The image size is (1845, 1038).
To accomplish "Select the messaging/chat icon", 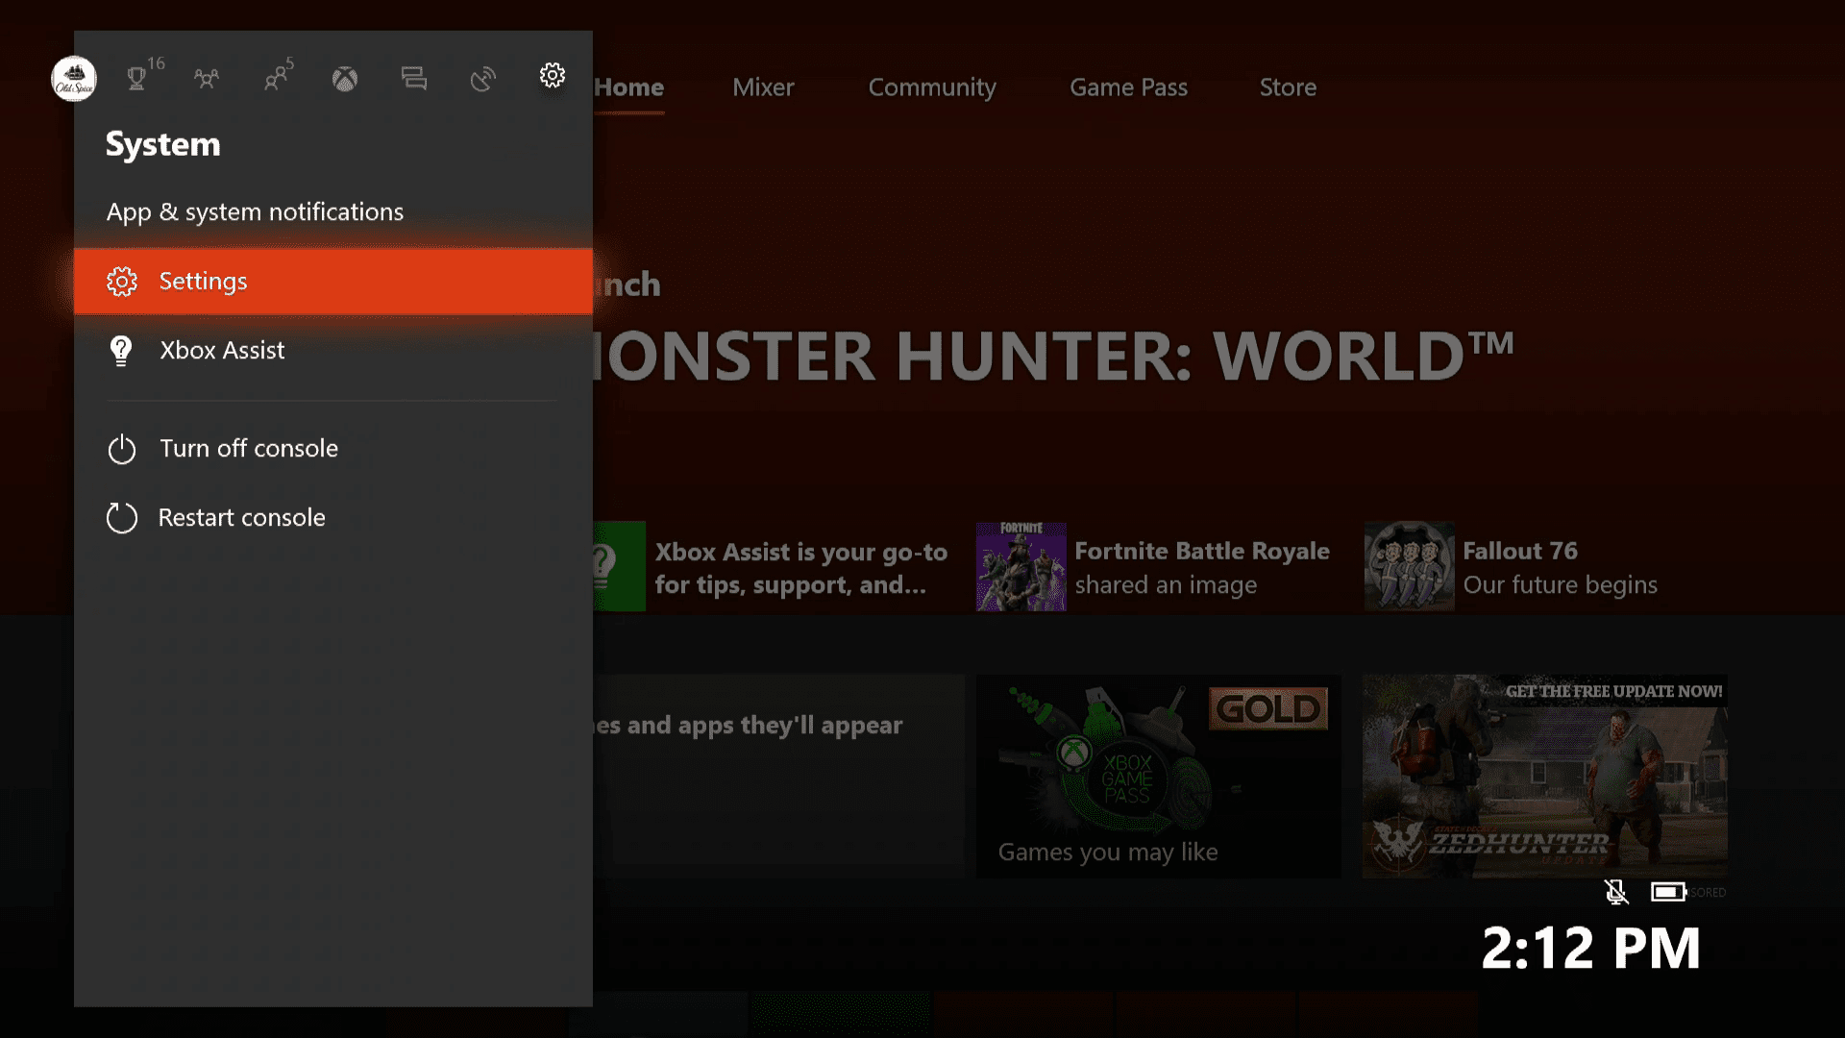I will point(413,76).
